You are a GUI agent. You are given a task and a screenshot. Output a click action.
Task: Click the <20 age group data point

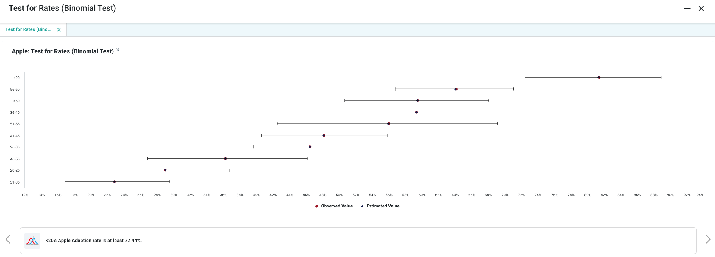[x=599, y=78]
